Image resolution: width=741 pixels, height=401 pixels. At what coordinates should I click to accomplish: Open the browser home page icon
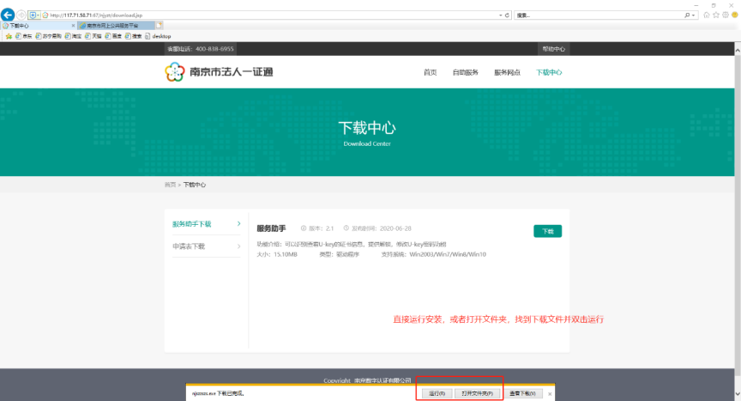click(706, 15)
